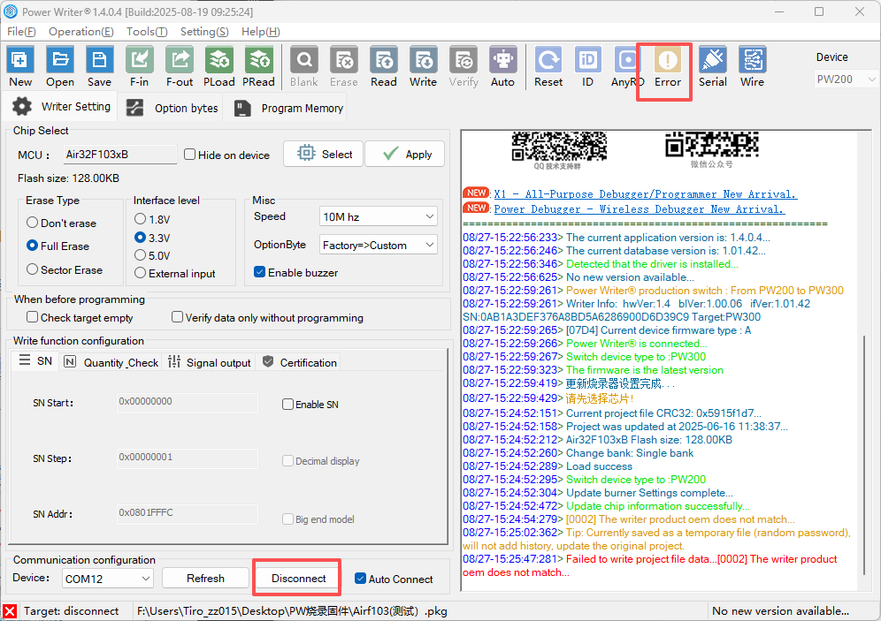The width and height of the screenshot is (881, 621).
Task: Open X1 All-Purpose Debugger link
Action: pos(645,194)
